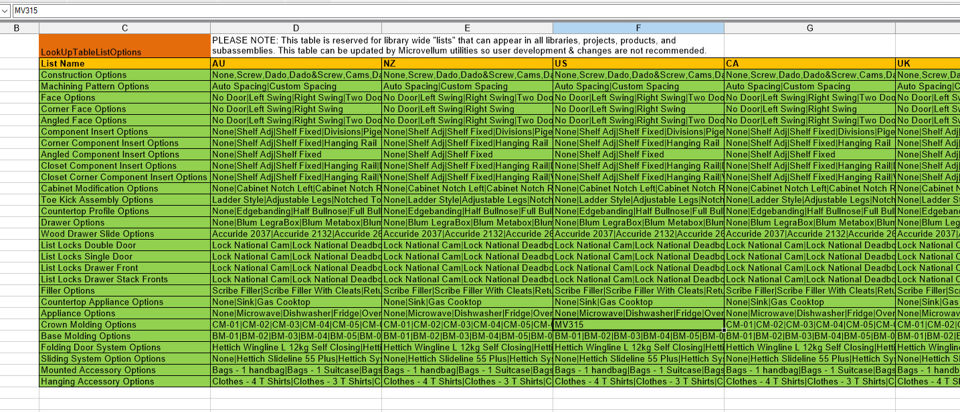Select AU column Crown Molding CM-01 cell

click(296, 325)
